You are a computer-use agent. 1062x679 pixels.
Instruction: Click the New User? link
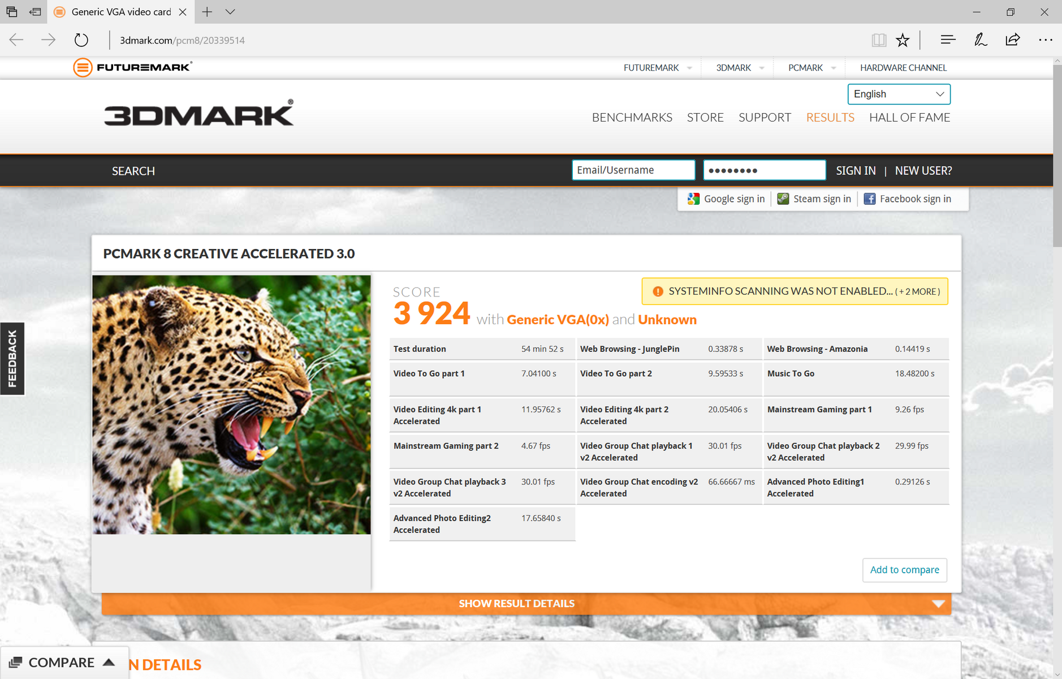pyautogui.click(x=923, y=170)
